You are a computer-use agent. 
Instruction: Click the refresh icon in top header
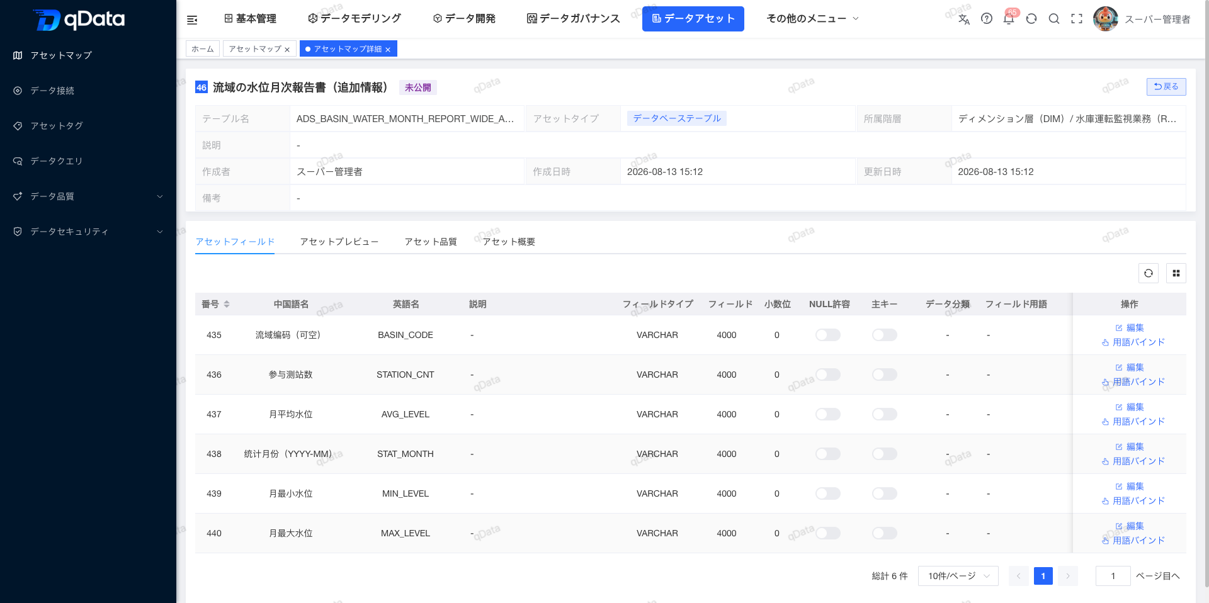[1031, 19]
